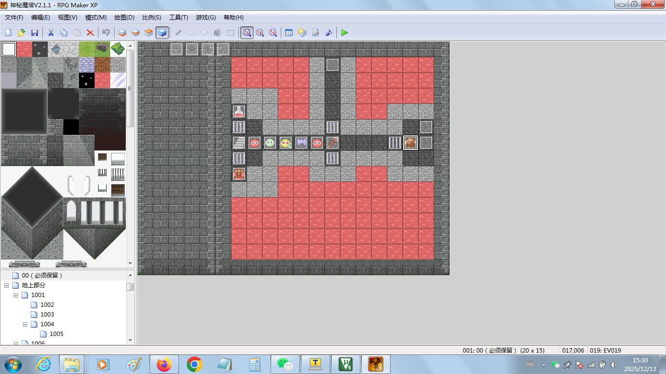This screenshot has height=374, width=666.
Task: Select the event layer cube mode
Action: (x=162, y=33)
